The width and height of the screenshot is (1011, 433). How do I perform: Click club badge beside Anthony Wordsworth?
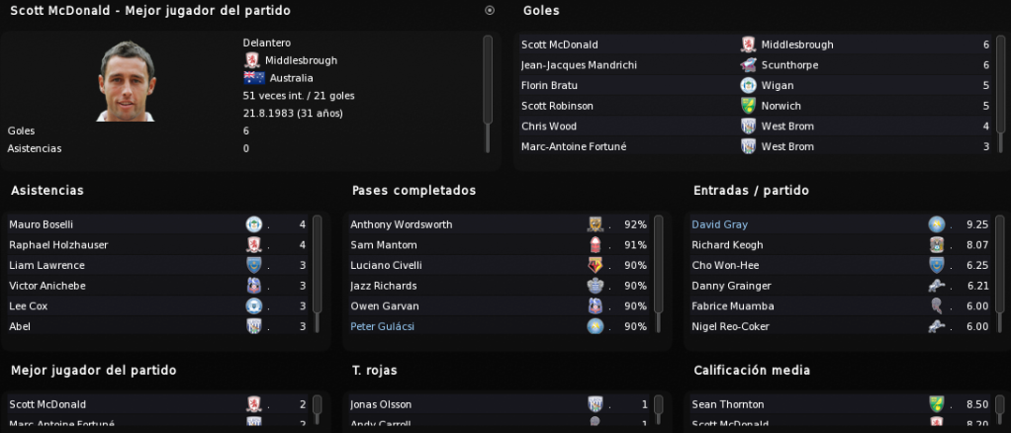[596, 224]
